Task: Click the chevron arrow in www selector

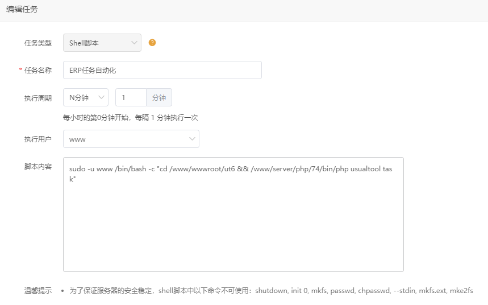Action: click(192, 139)
